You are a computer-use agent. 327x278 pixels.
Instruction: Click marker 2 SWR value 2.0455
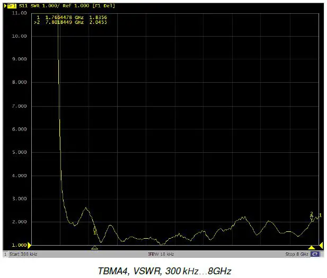(98, 22)
